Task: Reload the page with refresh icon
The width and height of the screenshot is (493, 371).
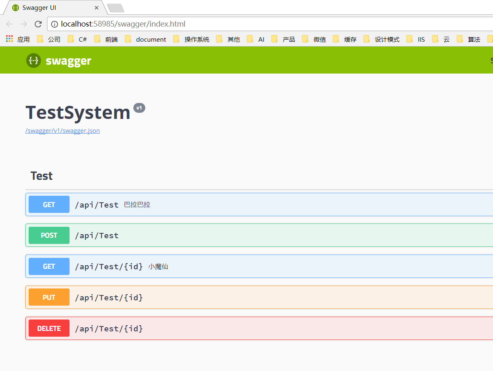Action: point(38,24)
